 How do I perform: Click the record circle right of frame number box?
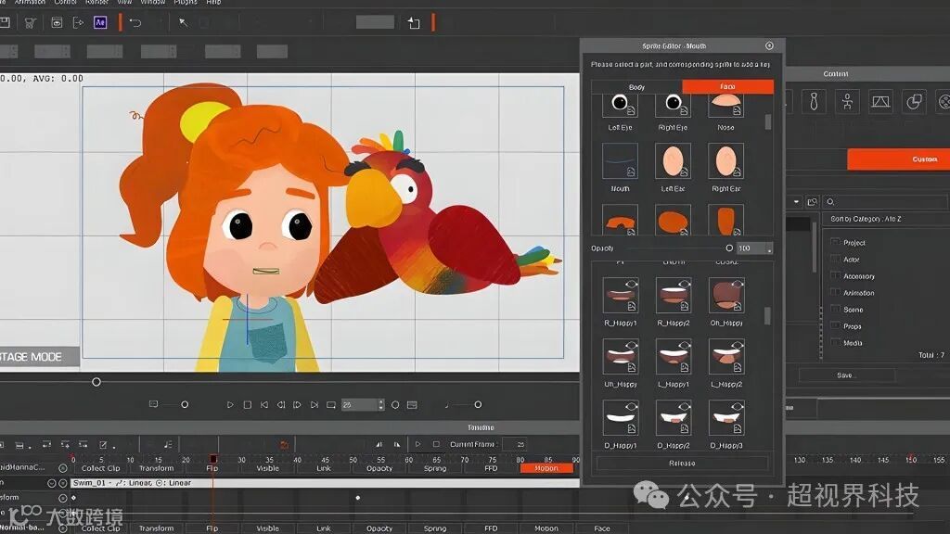(395, 405)
